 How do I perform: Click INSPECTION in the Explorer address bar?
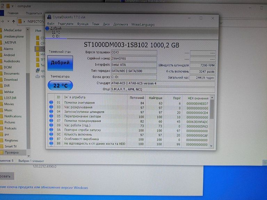35,22
